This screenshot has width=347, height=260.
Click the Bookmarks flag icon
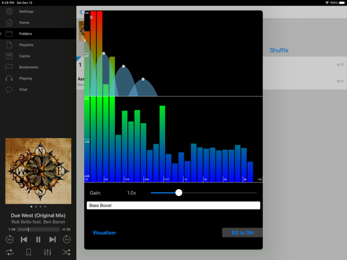[x=9, y=67]
